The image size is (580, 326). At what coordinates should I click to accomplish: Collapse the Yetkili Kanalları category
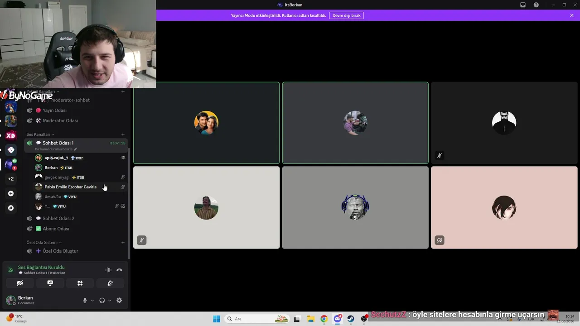[x=43, y=91]
